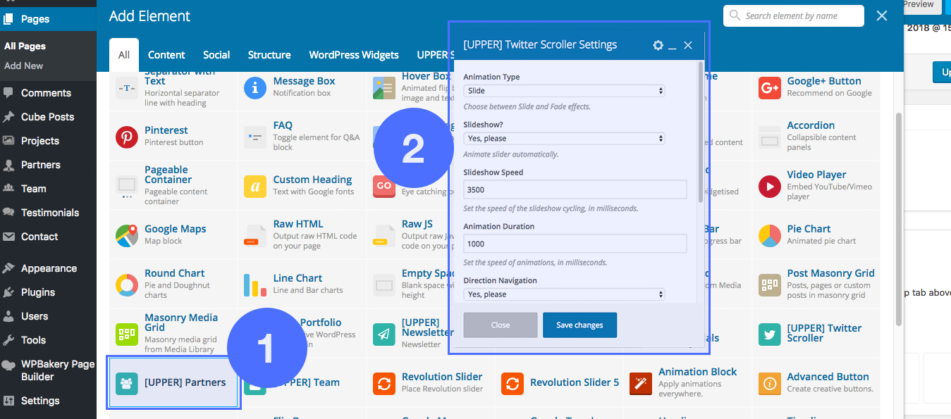Screen dimensions: 951x419
Task: Click the Close button in settings dialog
Action: (x=500, y=325)
